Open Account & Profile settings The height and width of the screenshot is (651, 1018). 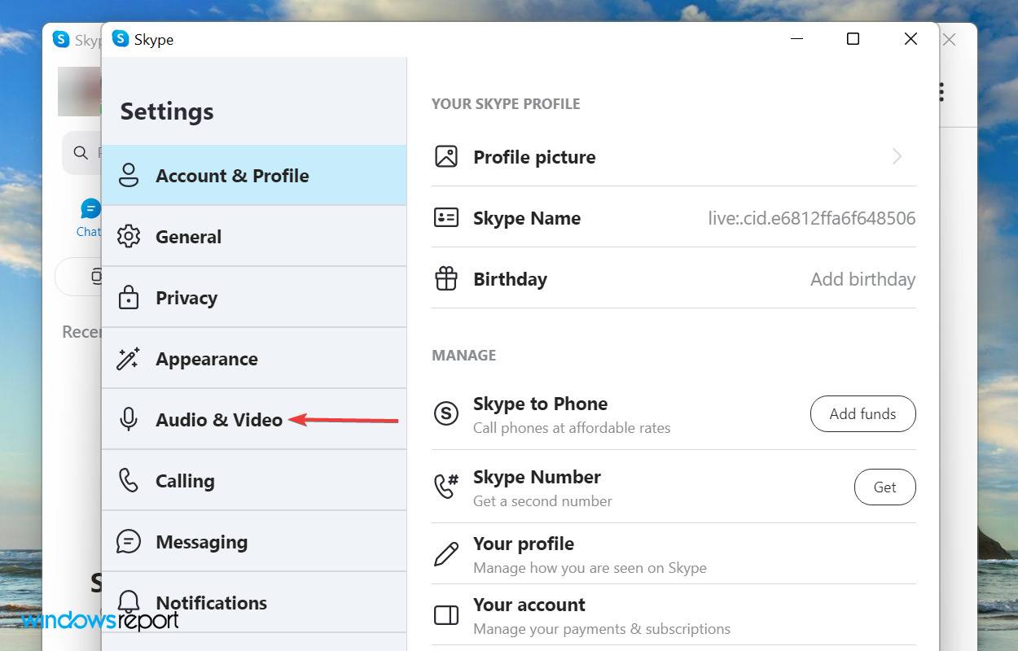click(x=232, y=175)
